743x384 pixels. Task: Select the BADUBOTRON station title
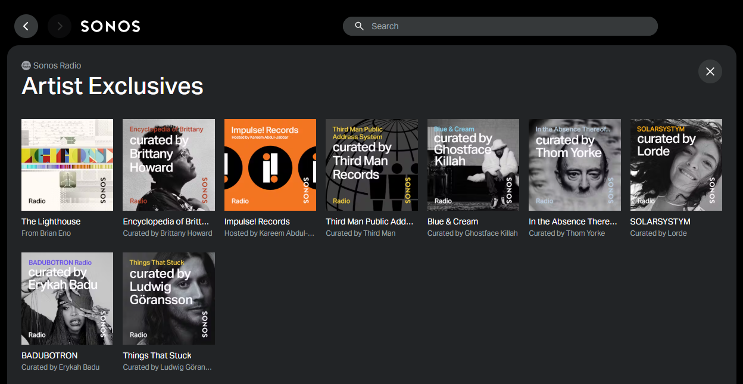coord(49,355)
